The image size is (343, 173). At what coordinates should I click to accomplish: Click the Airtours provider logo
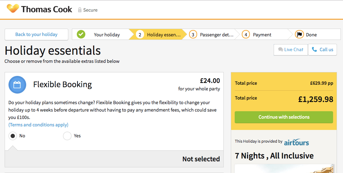coord(297,142)
